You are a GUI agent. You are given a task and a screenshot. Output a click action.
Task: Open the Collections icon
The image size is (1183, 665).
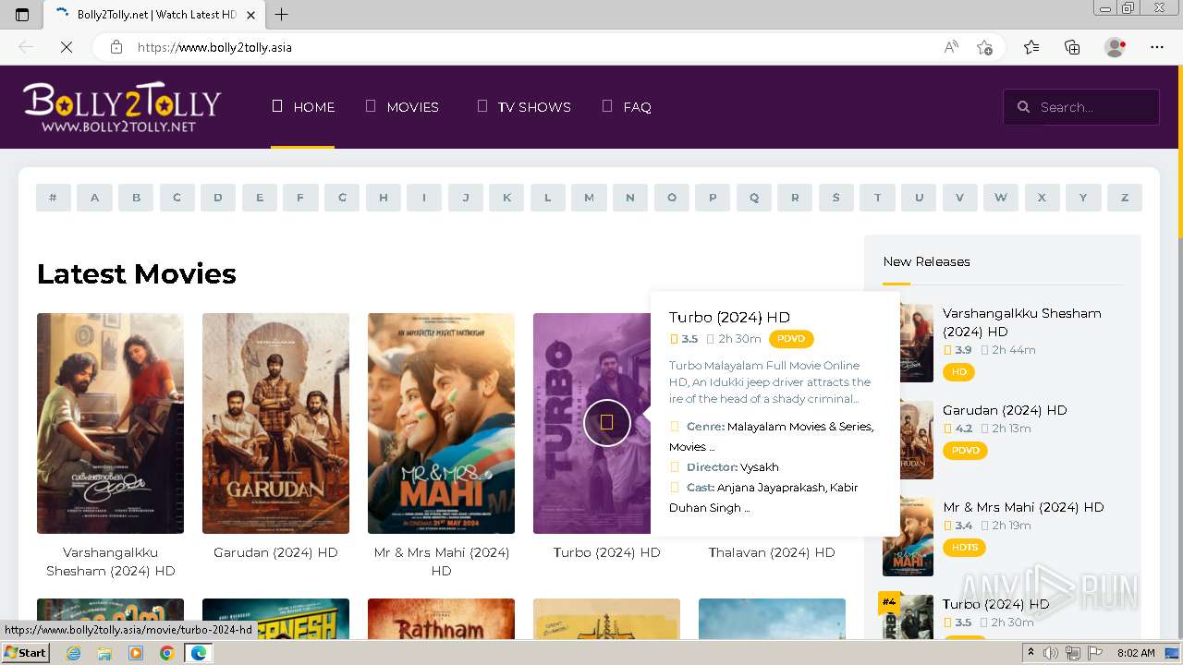click(1072, 47)
